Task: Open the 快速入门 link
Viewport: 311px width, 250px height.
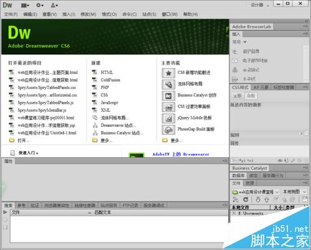Action: 29,153
